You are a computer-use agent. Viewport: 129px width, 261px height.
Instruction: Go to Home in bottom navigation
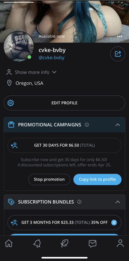9,244
